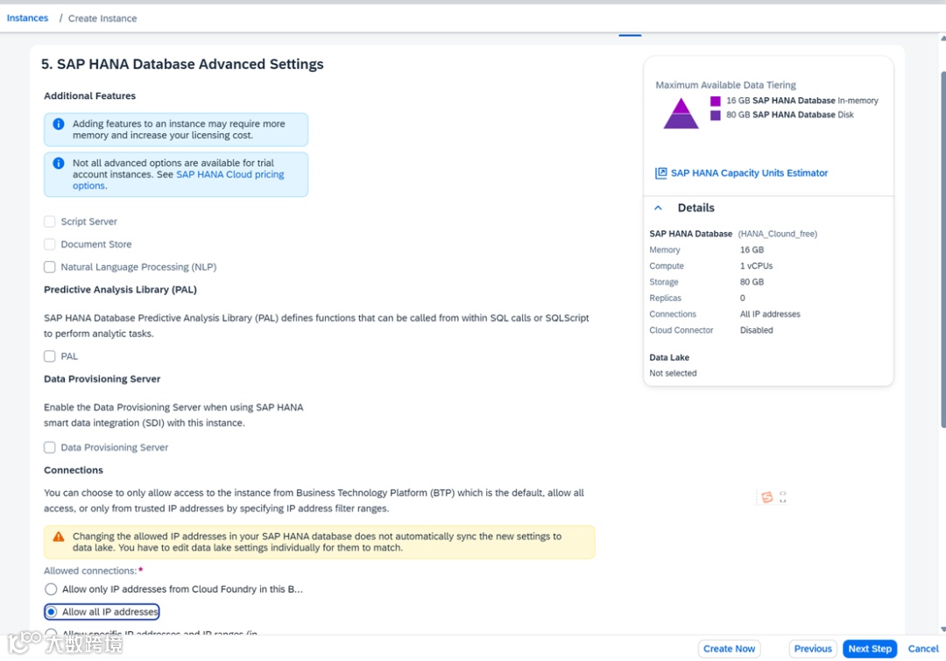Click the 'Additional Features' heading
Image resolution: width=946 pixels, height=661 pixels.
[x=90, y=96]
